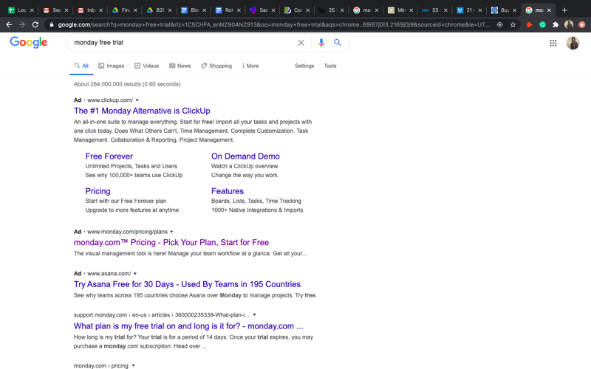
Task: Click into the 'monday free trial' search field
Action: point(181,43)
